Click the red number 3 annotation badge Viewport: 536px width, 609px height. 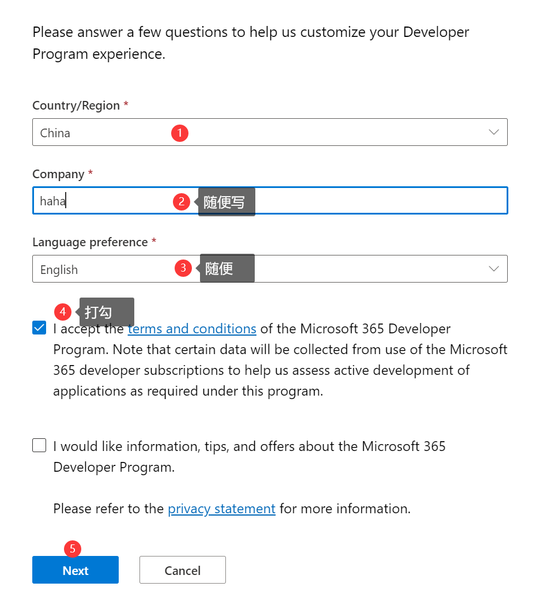pyautogui.click(x=183, y=268)
